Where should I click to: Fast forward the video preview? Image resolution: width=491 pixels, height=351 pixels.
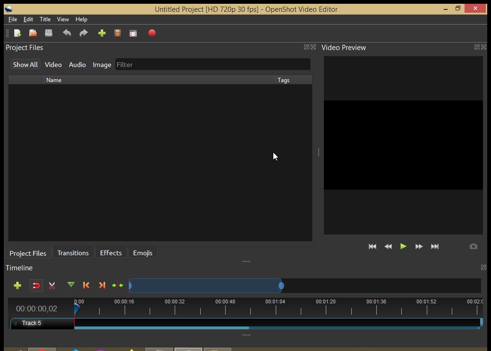419,247
